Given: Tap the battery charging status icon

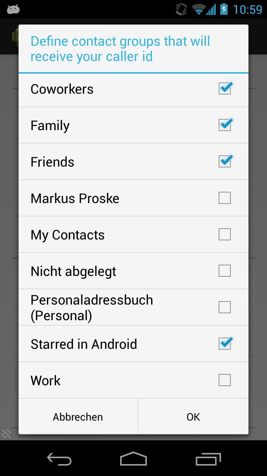Looking at the screenshot, I should [x=224, y=9].
